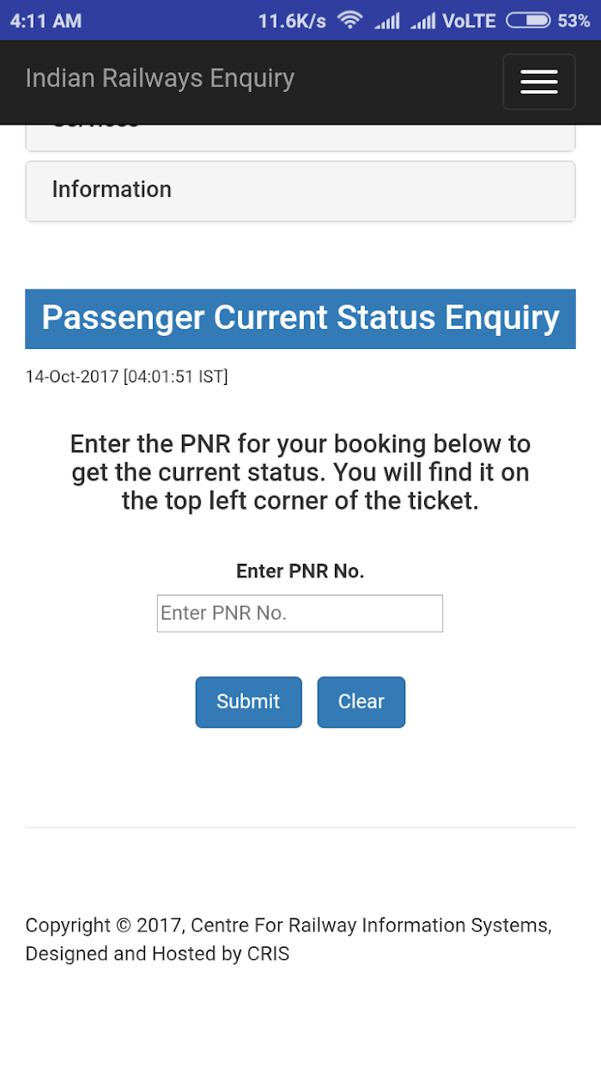Tap the first SIM signal bars icon
Image resolution: width=601 pixels, height=1069 pixels.
click(387, 21)
